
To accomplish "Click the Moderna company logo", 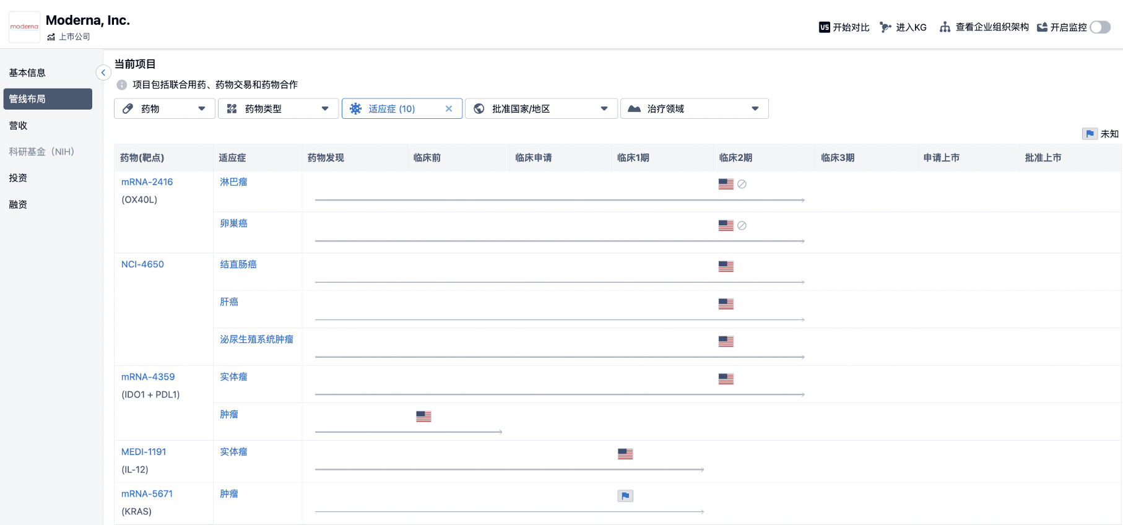I will pyautogui.click(x=24, y=27).
